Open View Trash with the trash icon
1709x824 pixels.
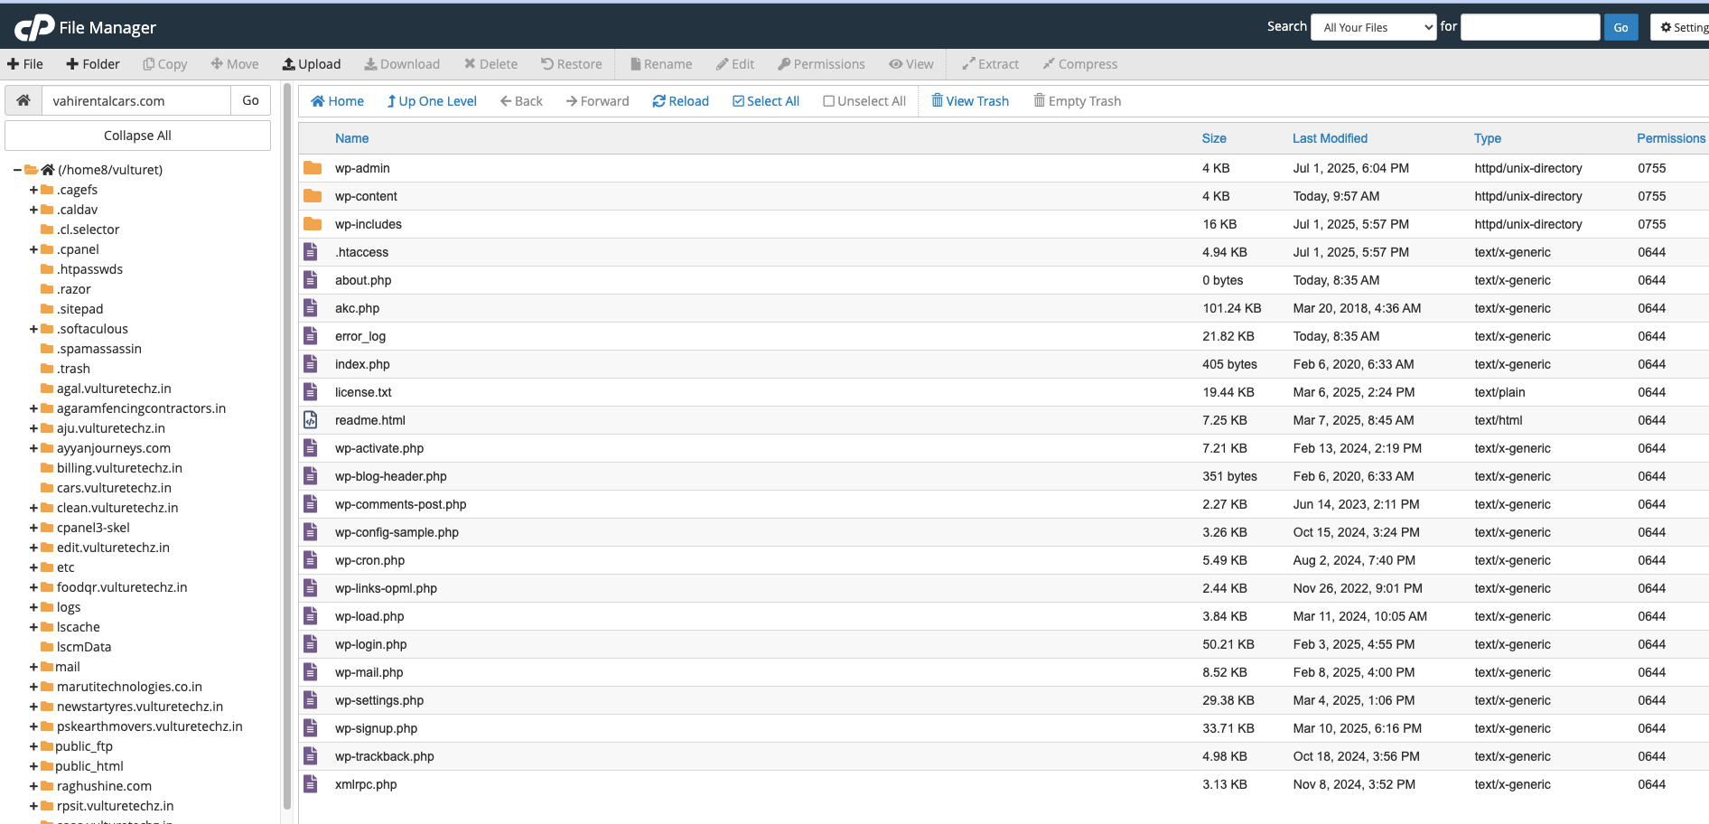(x=937, y=100)
